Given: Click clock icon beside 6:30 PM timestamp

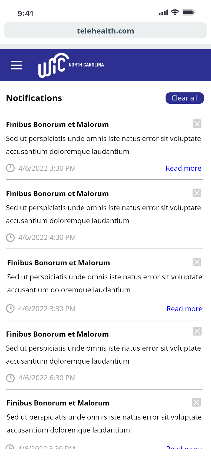Looking at the screenshot, I should [10, 378].
